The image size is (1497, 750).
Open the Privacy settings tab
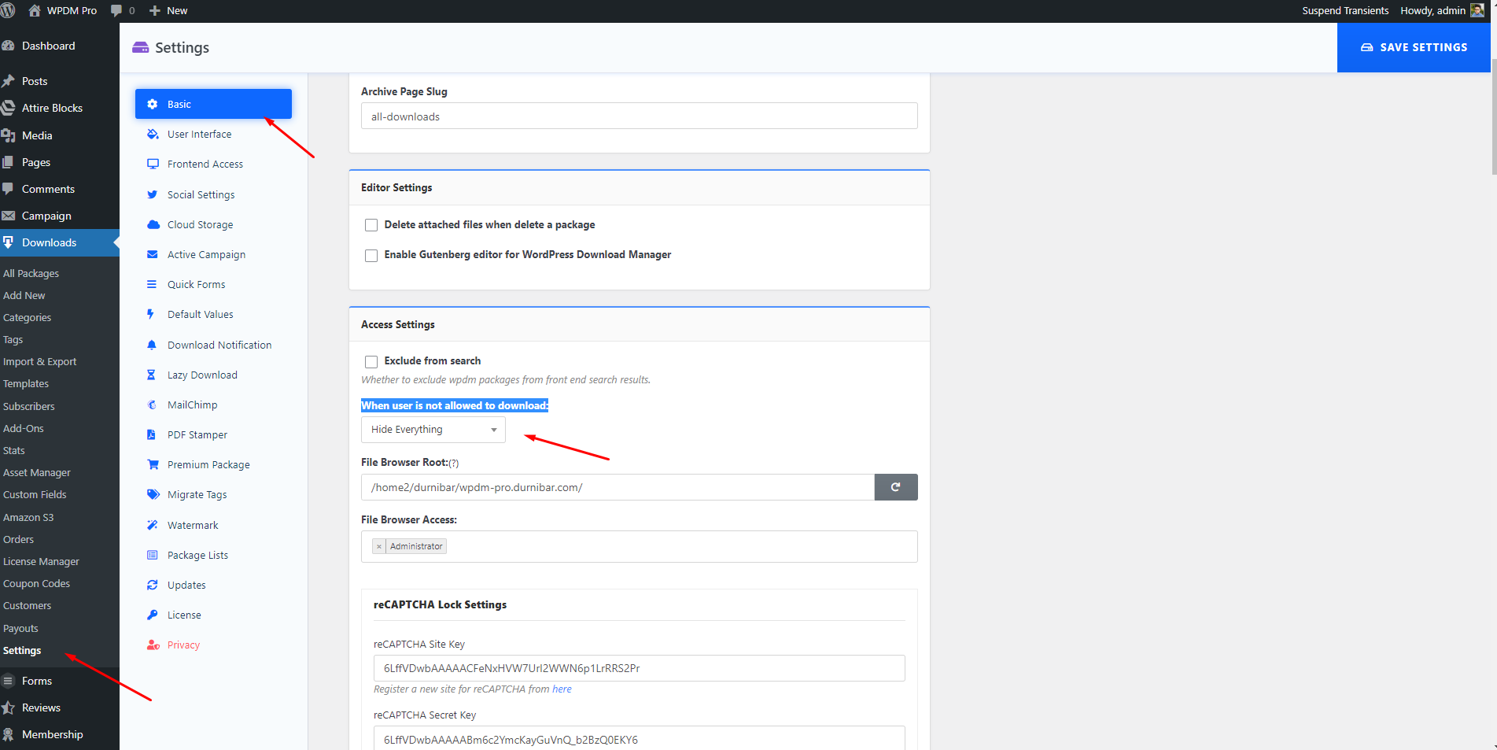tap(183, 645)
